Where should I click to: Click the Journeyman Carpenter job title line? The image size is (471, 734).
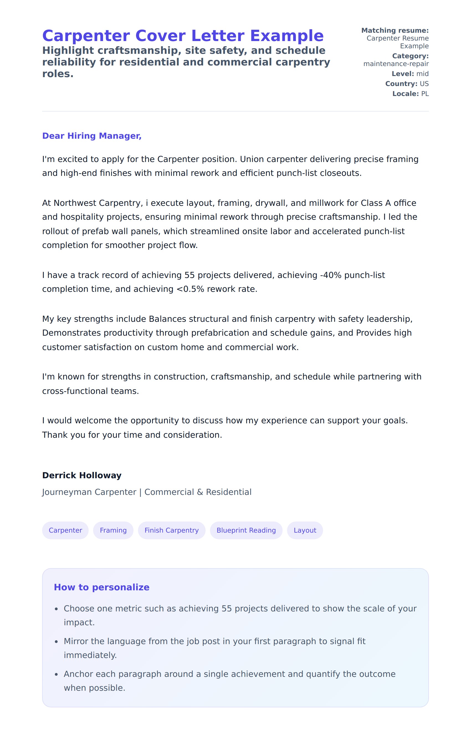click(x=147, y=492)
